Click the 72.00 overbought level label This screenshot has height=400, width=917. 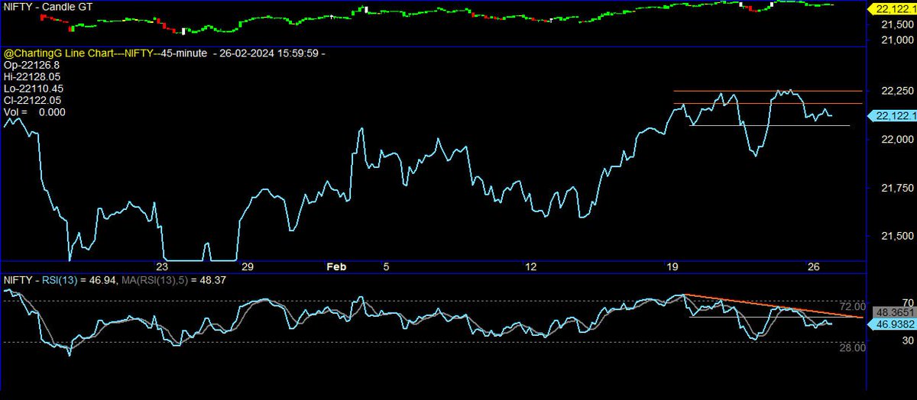pos(852,305)
